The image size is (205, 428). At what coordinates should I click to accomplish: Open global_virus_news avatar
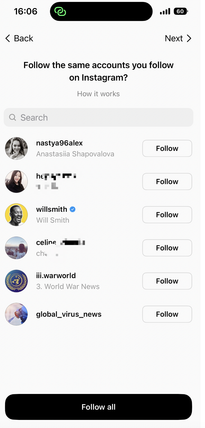[x=16, y=314]
